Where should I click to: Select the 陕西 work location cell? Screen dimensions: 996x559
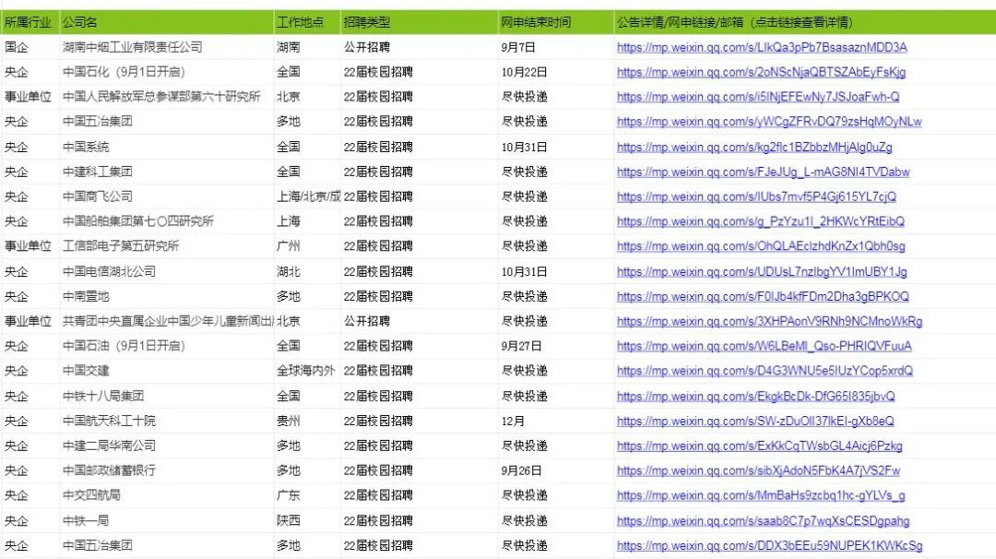pos(307,520)
